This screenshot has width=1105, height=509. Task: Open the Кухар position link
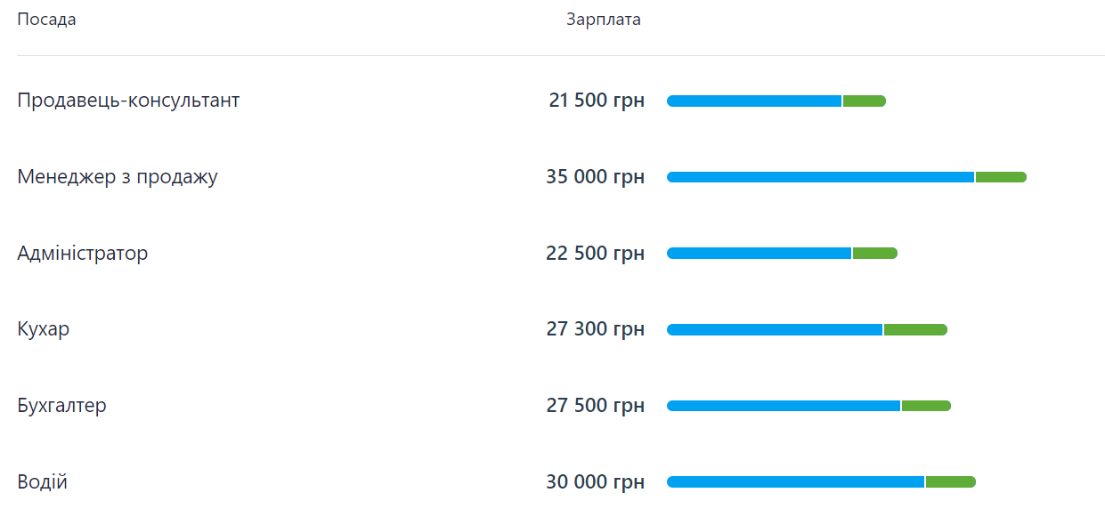[43, 329]
